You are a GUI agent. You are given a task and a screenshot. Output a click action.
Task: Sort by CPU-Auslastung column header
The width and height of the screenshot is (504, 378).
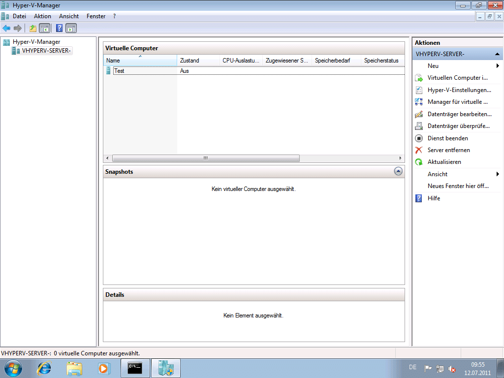tap(241, 61)
